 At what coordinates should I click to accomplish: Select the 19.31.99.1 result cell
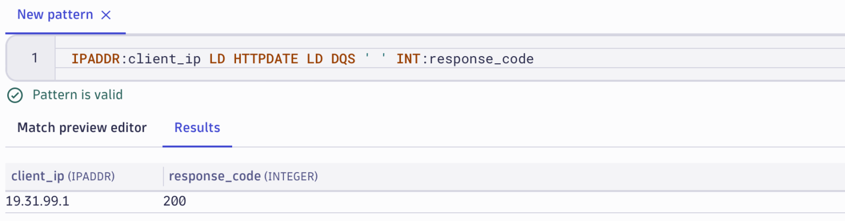pos(37,202)
